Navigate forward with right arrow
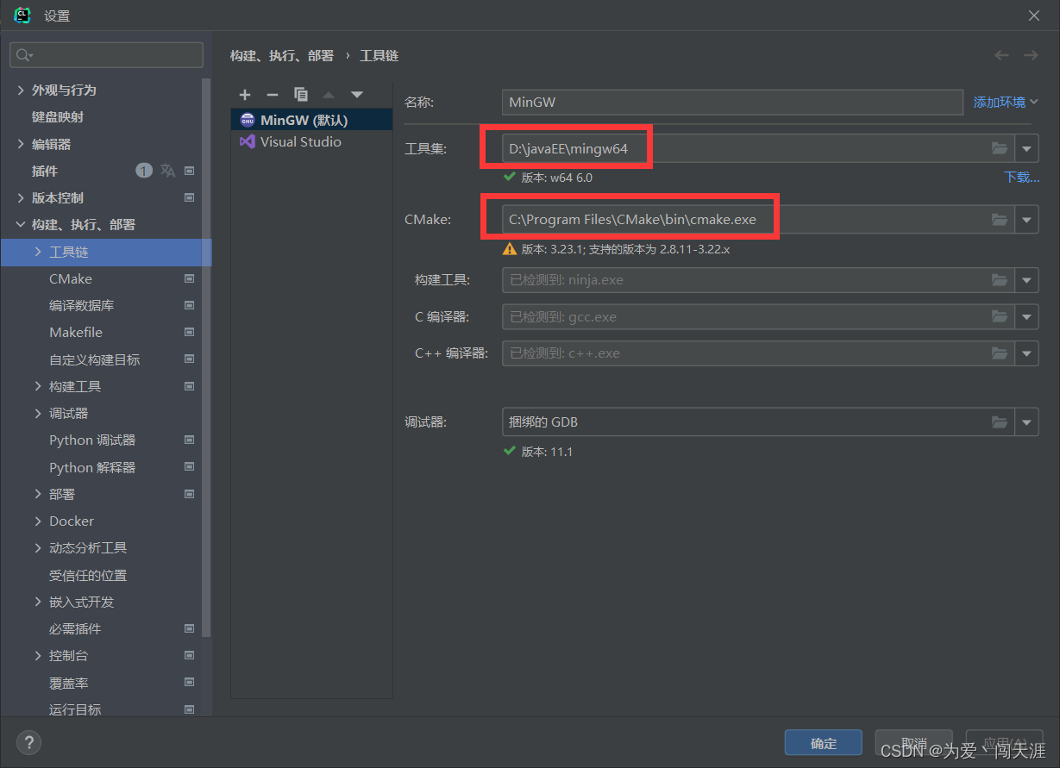Image resolution: width=1060 pixels, height=768 pixels. pyautogui.click(x=1031, y=55)
